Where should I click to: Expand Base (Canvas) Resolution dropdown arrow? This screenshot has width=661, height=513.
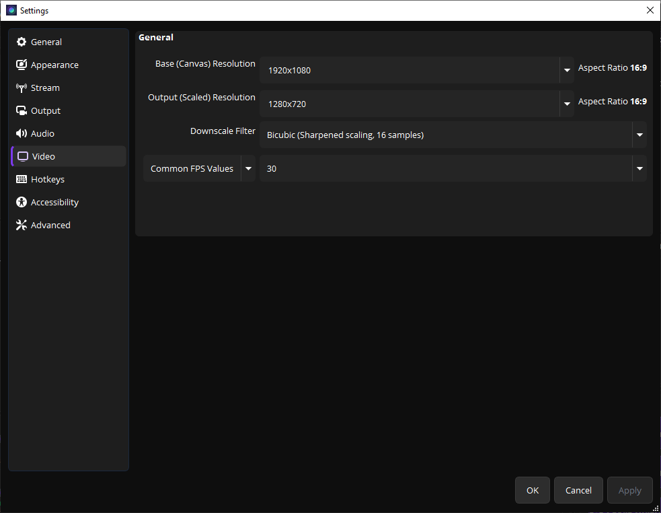click(x=567, y=70)
